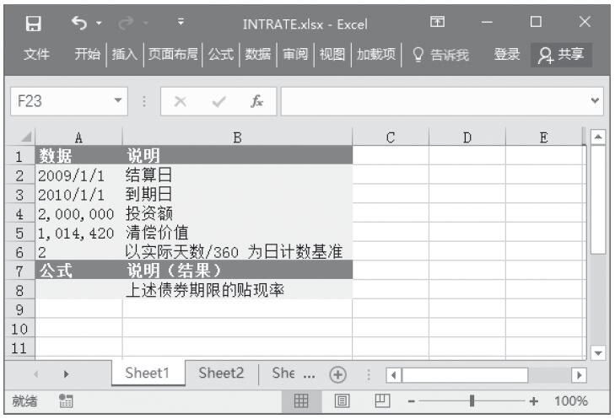Click the 登录 sign-in link

tap(506, 55)
